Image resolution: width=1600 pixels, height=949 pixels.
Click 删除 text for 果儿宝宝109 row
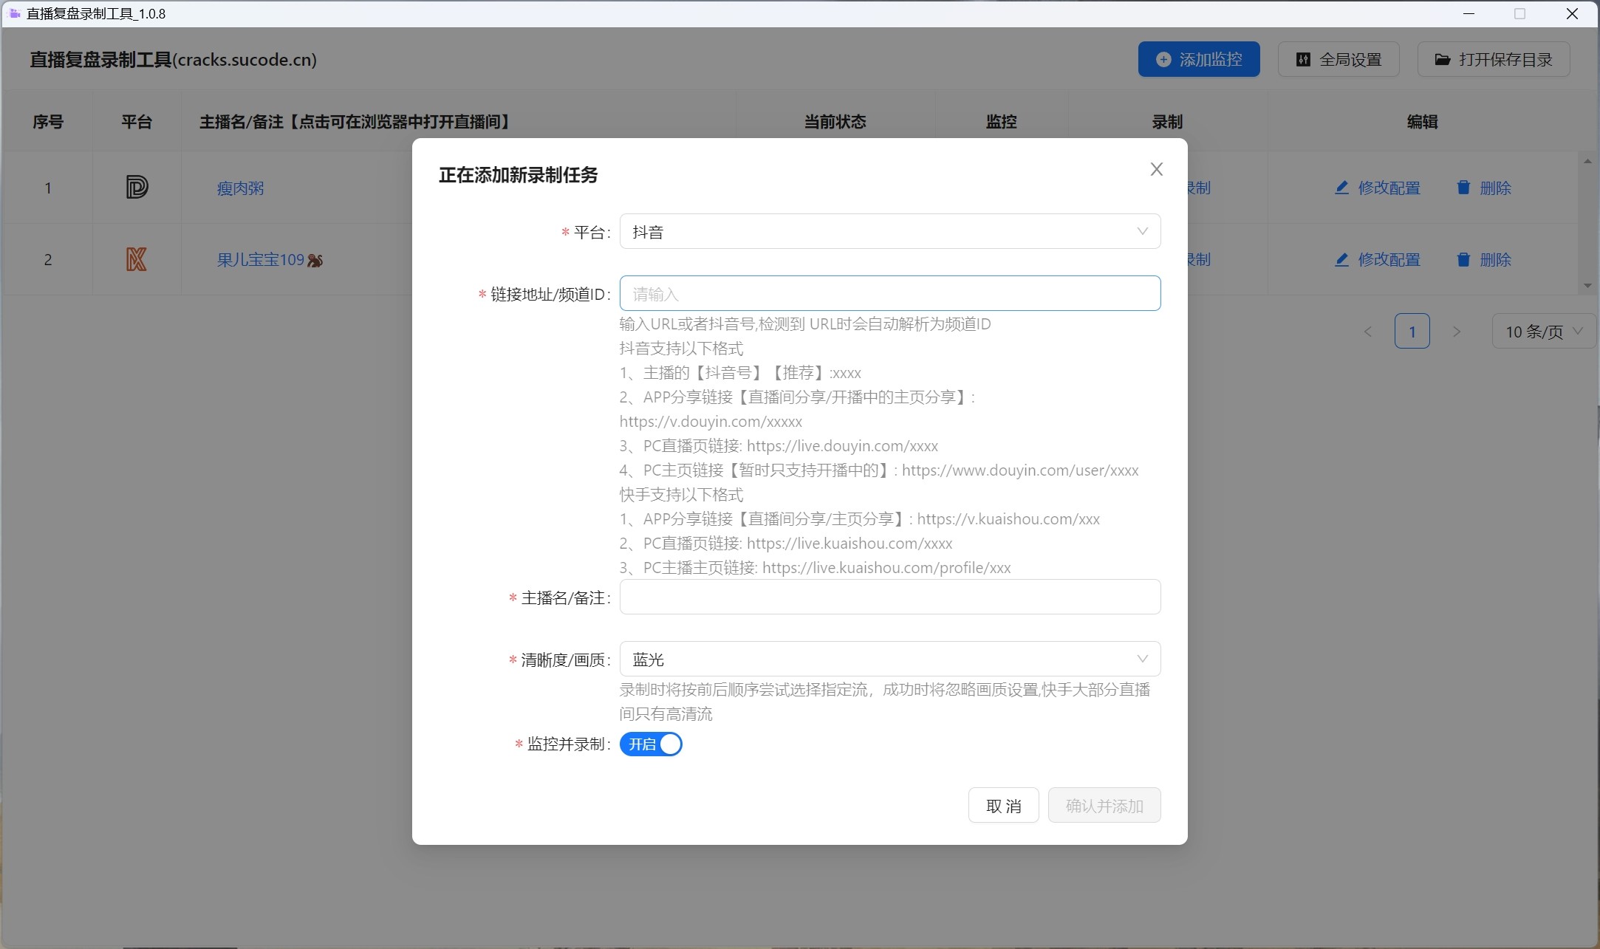pyautogui.click(x=1496, y=260)
